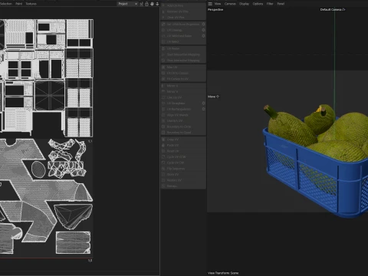
Task: Open the Textures menu in UV editor
Action: click(31, 4)
